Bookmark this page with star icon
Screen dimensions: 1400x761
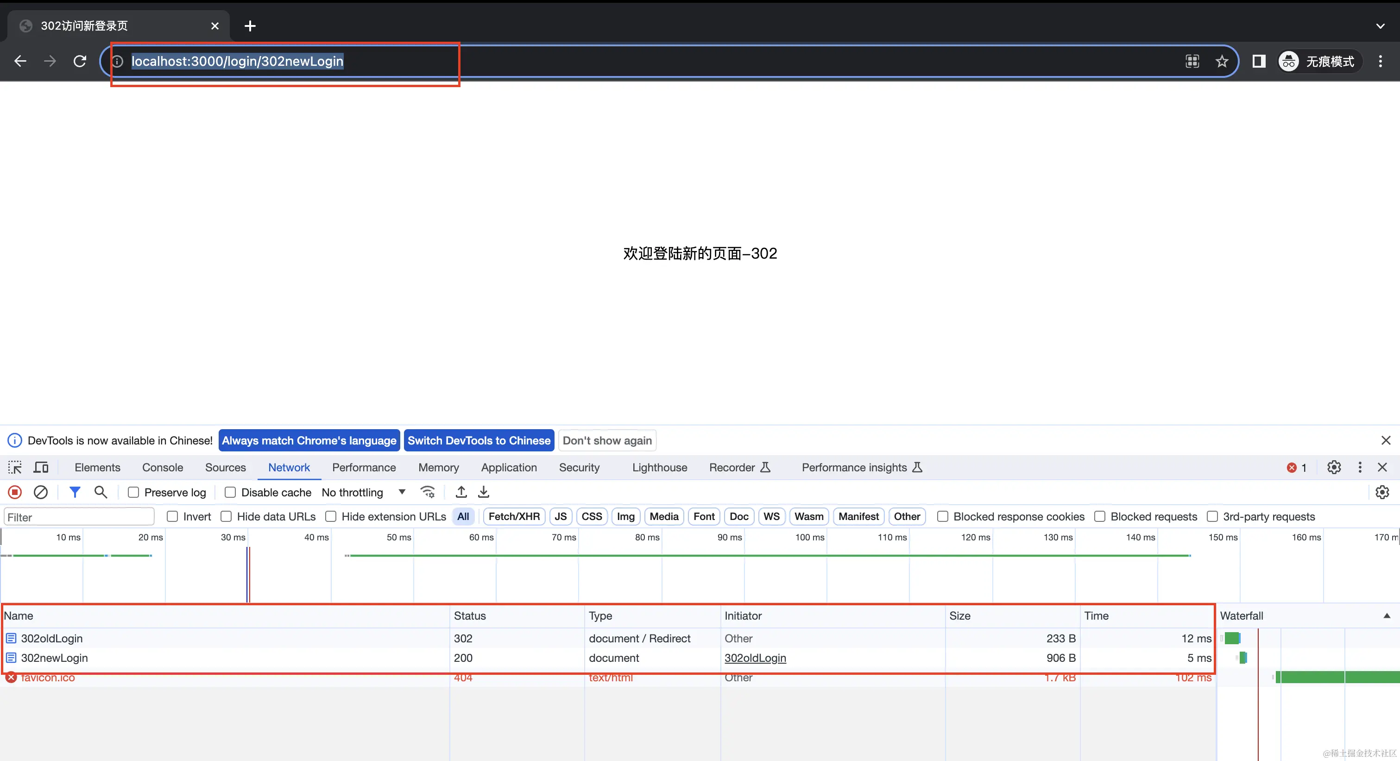coord(1222,62)
